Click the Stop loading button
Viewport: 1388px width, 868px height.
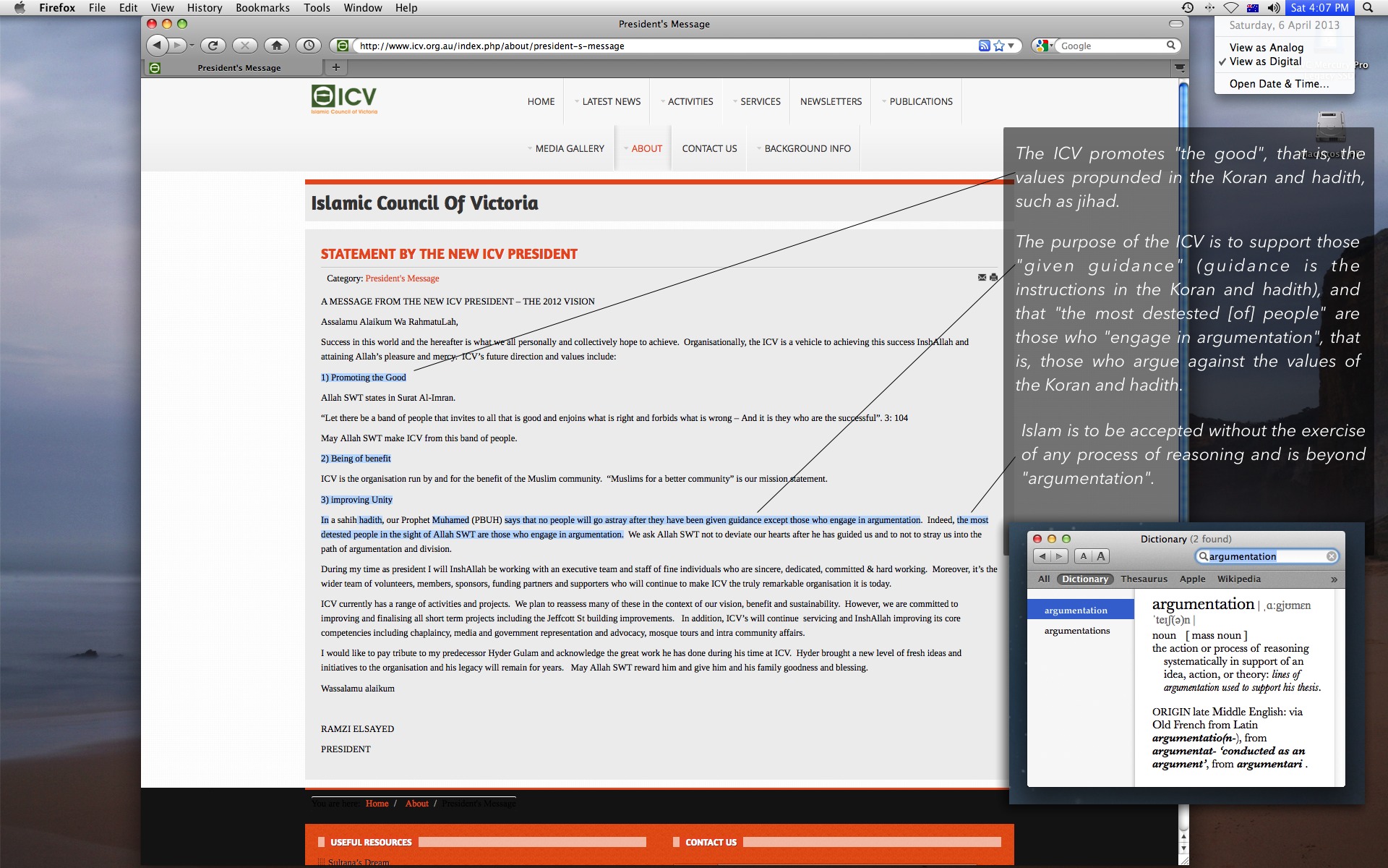pos(245,46)
